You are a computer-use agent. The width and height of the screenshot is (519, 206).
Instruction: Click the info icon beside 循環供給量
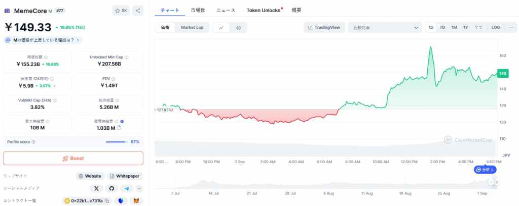coord(117,121)
